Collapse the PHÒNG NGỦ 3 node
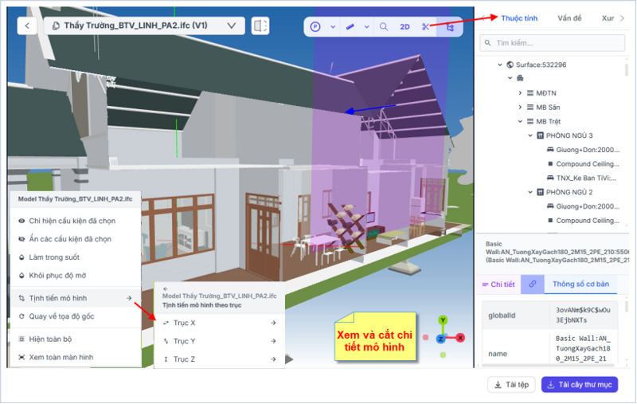This screenshot has height=404, width=637. [x=530, y=135]
